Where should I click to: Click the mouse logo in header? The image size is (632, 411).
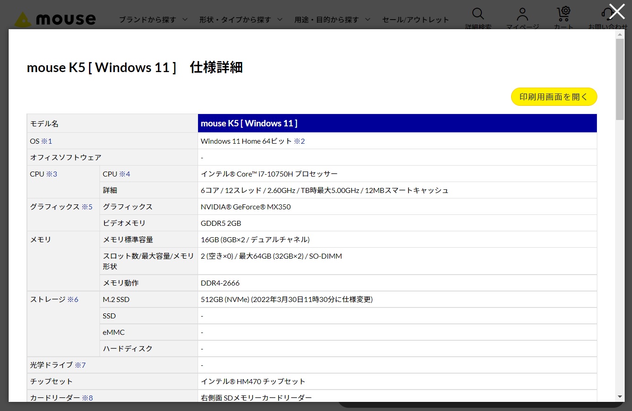[55, 19]
